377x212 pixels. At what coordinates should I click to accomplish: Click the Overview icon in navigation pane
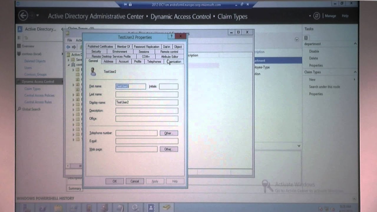click(x=19, y=46)
